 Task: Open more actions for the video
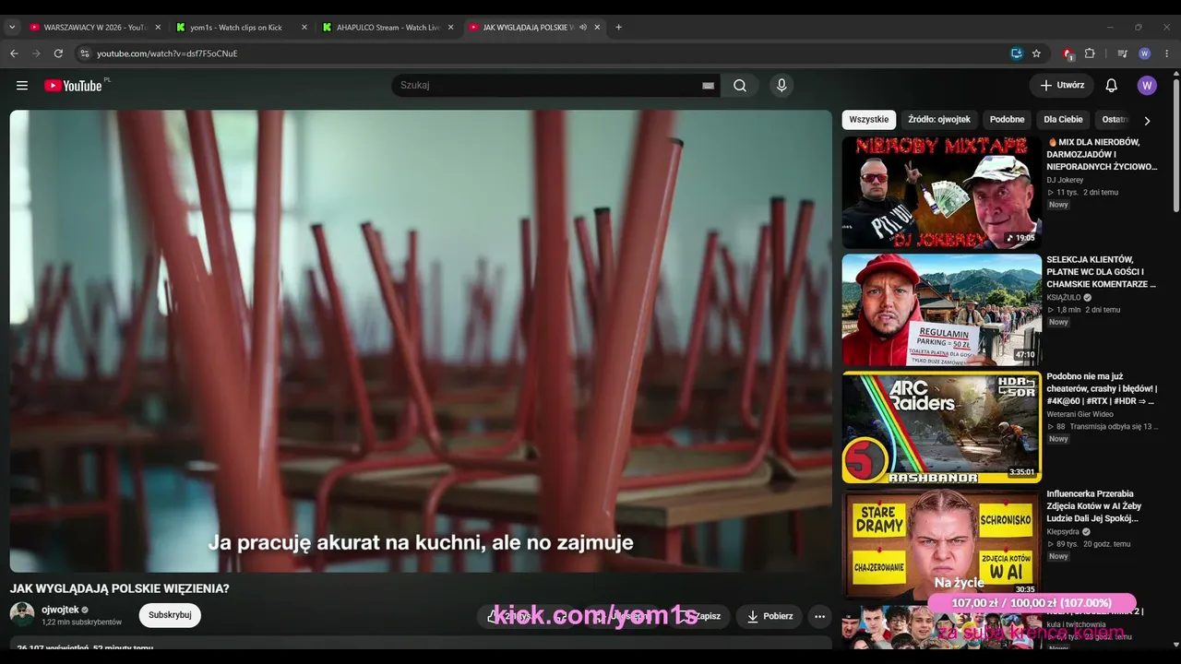click(819, 616)
